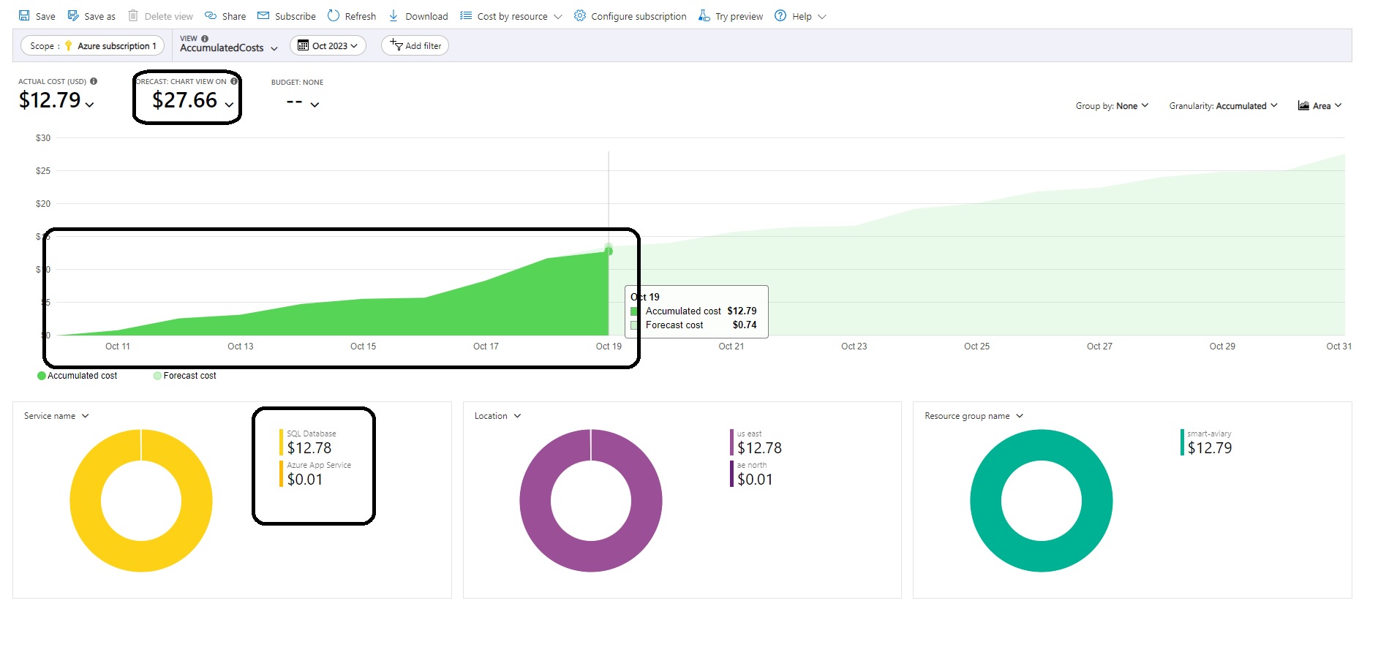Click Refresh in the command bar
The height and width of the screenshot is (655, 1397).
[x=352, y=16]
